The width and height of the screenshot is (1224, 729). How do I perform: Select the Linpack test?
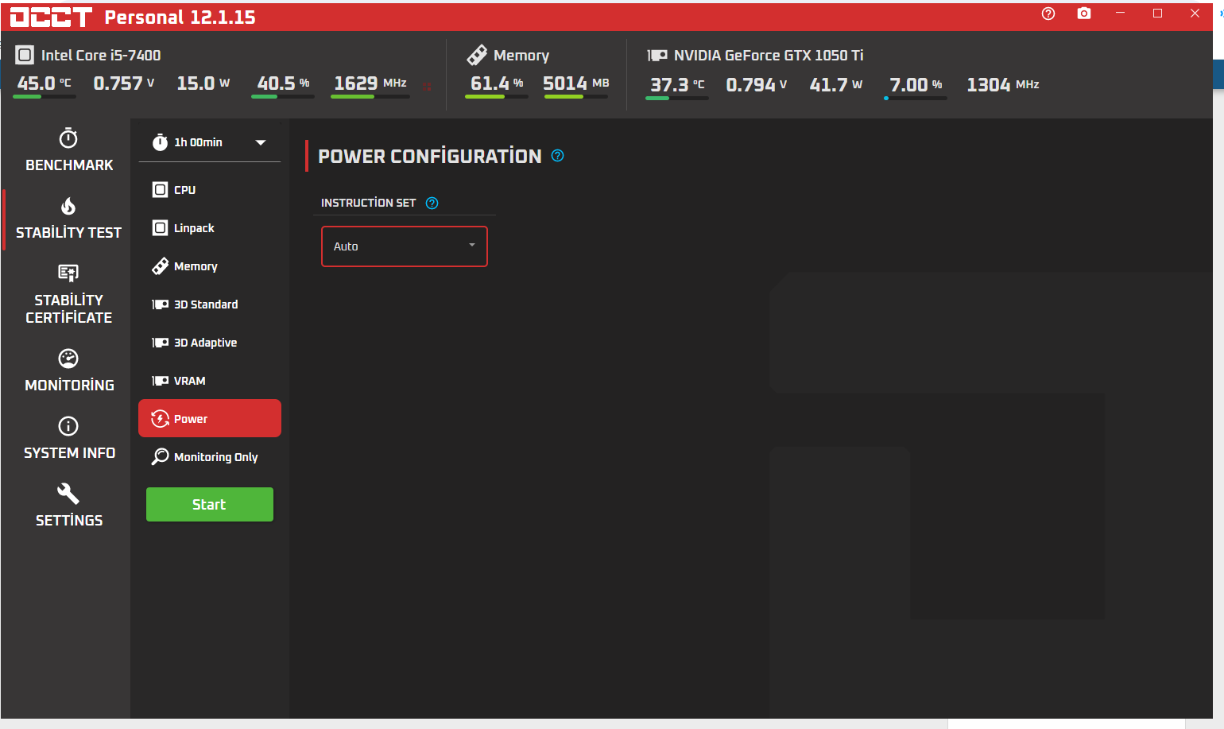pyautogui.click(x=210, y=228)
